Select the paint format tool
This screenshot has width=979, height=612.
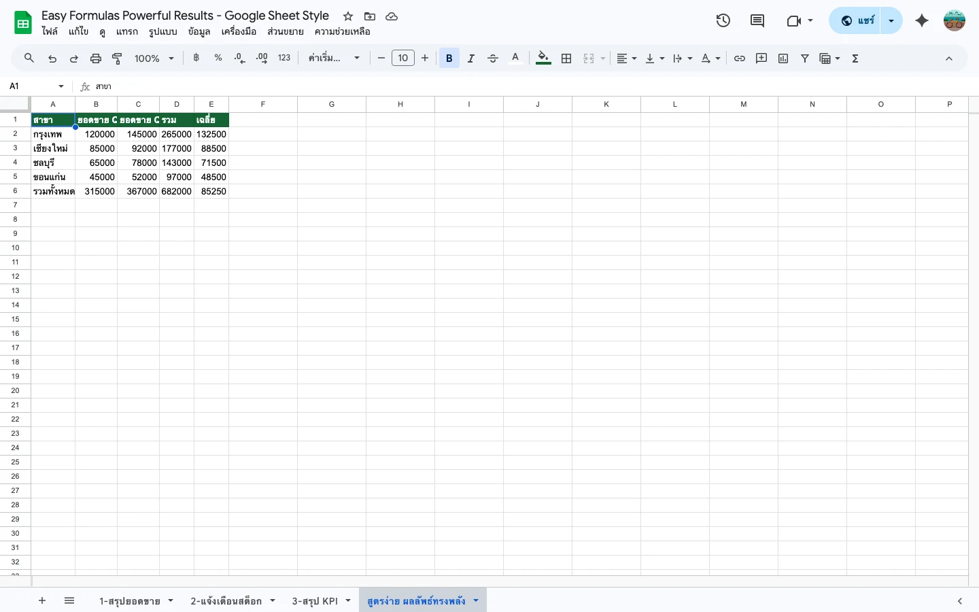tap(117, 58)
